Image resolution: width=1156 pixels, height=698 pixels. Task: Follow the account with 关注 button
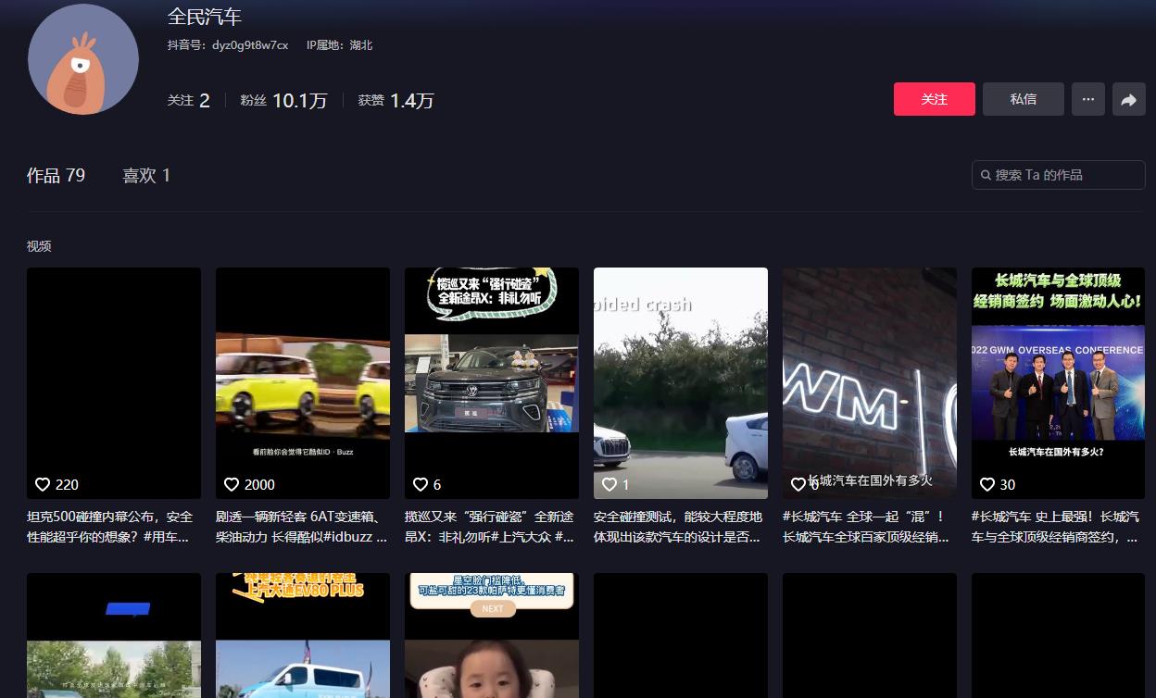pos(935,99)
